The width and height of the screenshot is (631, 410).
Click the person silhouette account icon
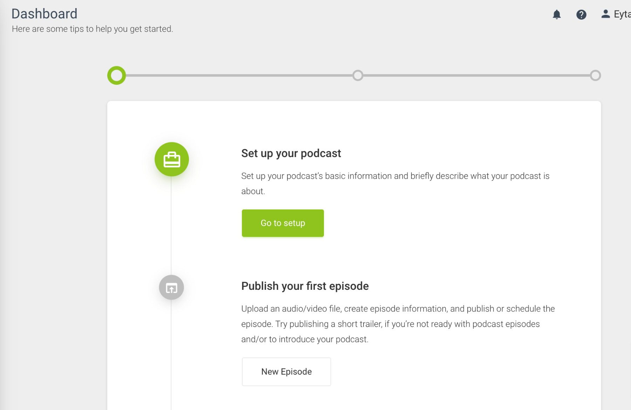pos(605,14)
